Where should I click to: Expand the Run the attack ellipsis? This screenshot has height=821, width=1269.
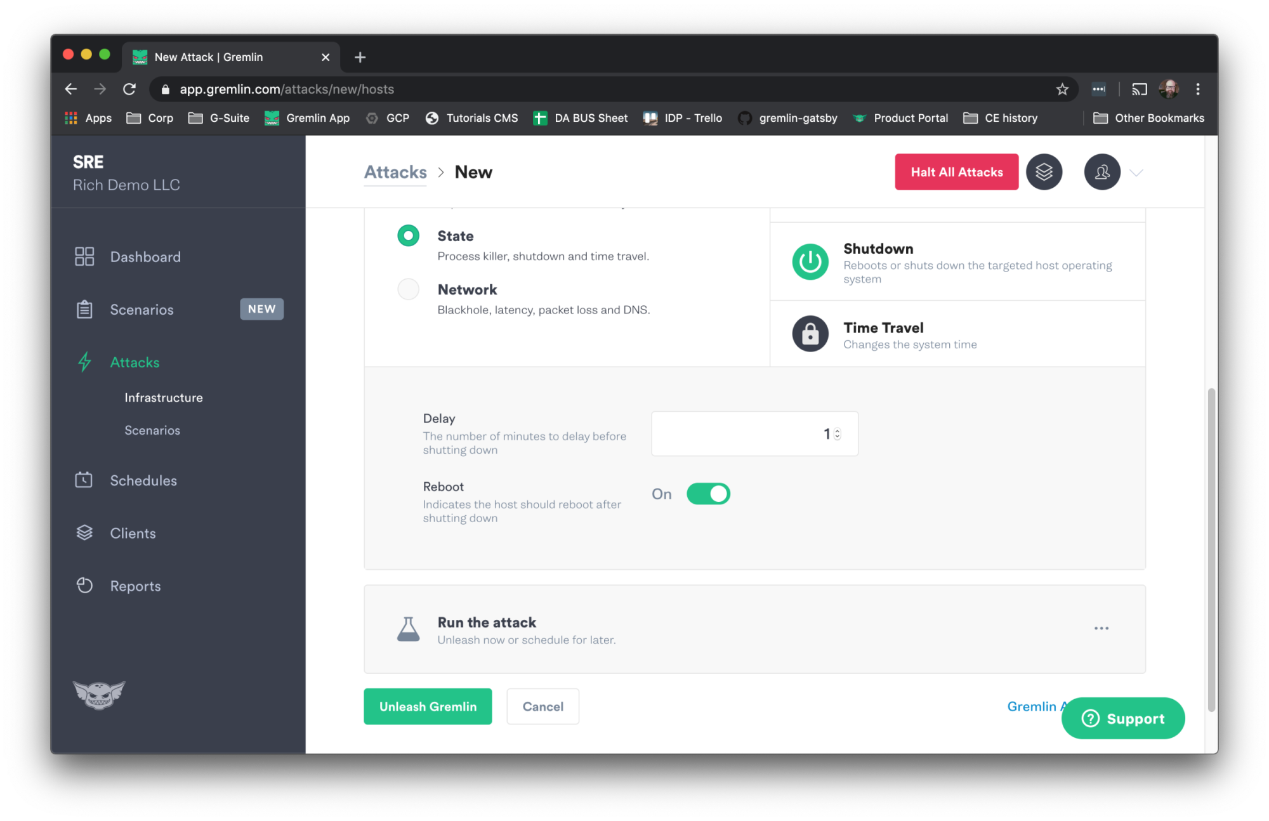pos(1101,628)
